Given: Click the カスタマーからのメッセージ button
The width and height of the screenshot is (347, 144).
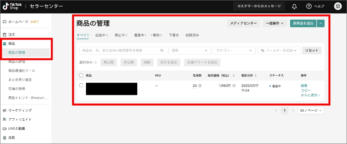Looking at the screenshot, I should click(259, 6).
